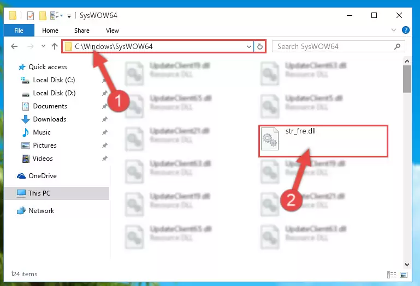Click the pin icon beside Documents

point(104,106)
